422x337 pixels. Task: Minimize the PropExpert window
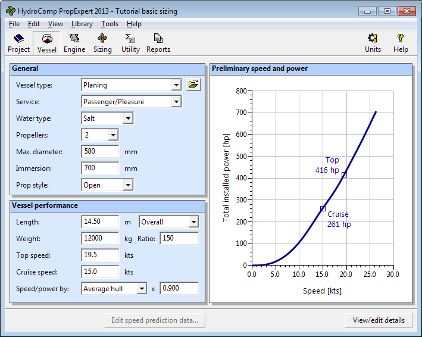[x=367, y=11]
